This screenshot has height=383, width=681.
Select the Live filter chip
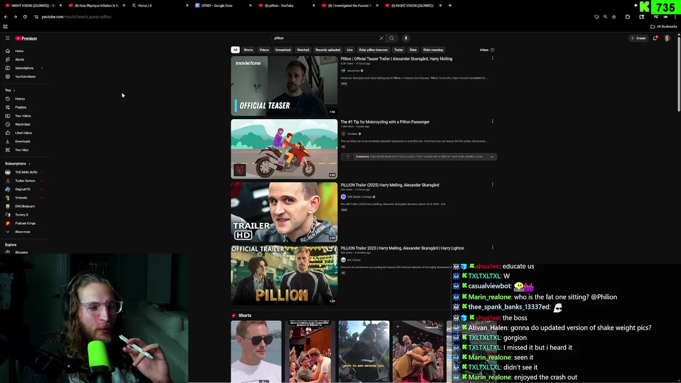[x=350, y=50]
